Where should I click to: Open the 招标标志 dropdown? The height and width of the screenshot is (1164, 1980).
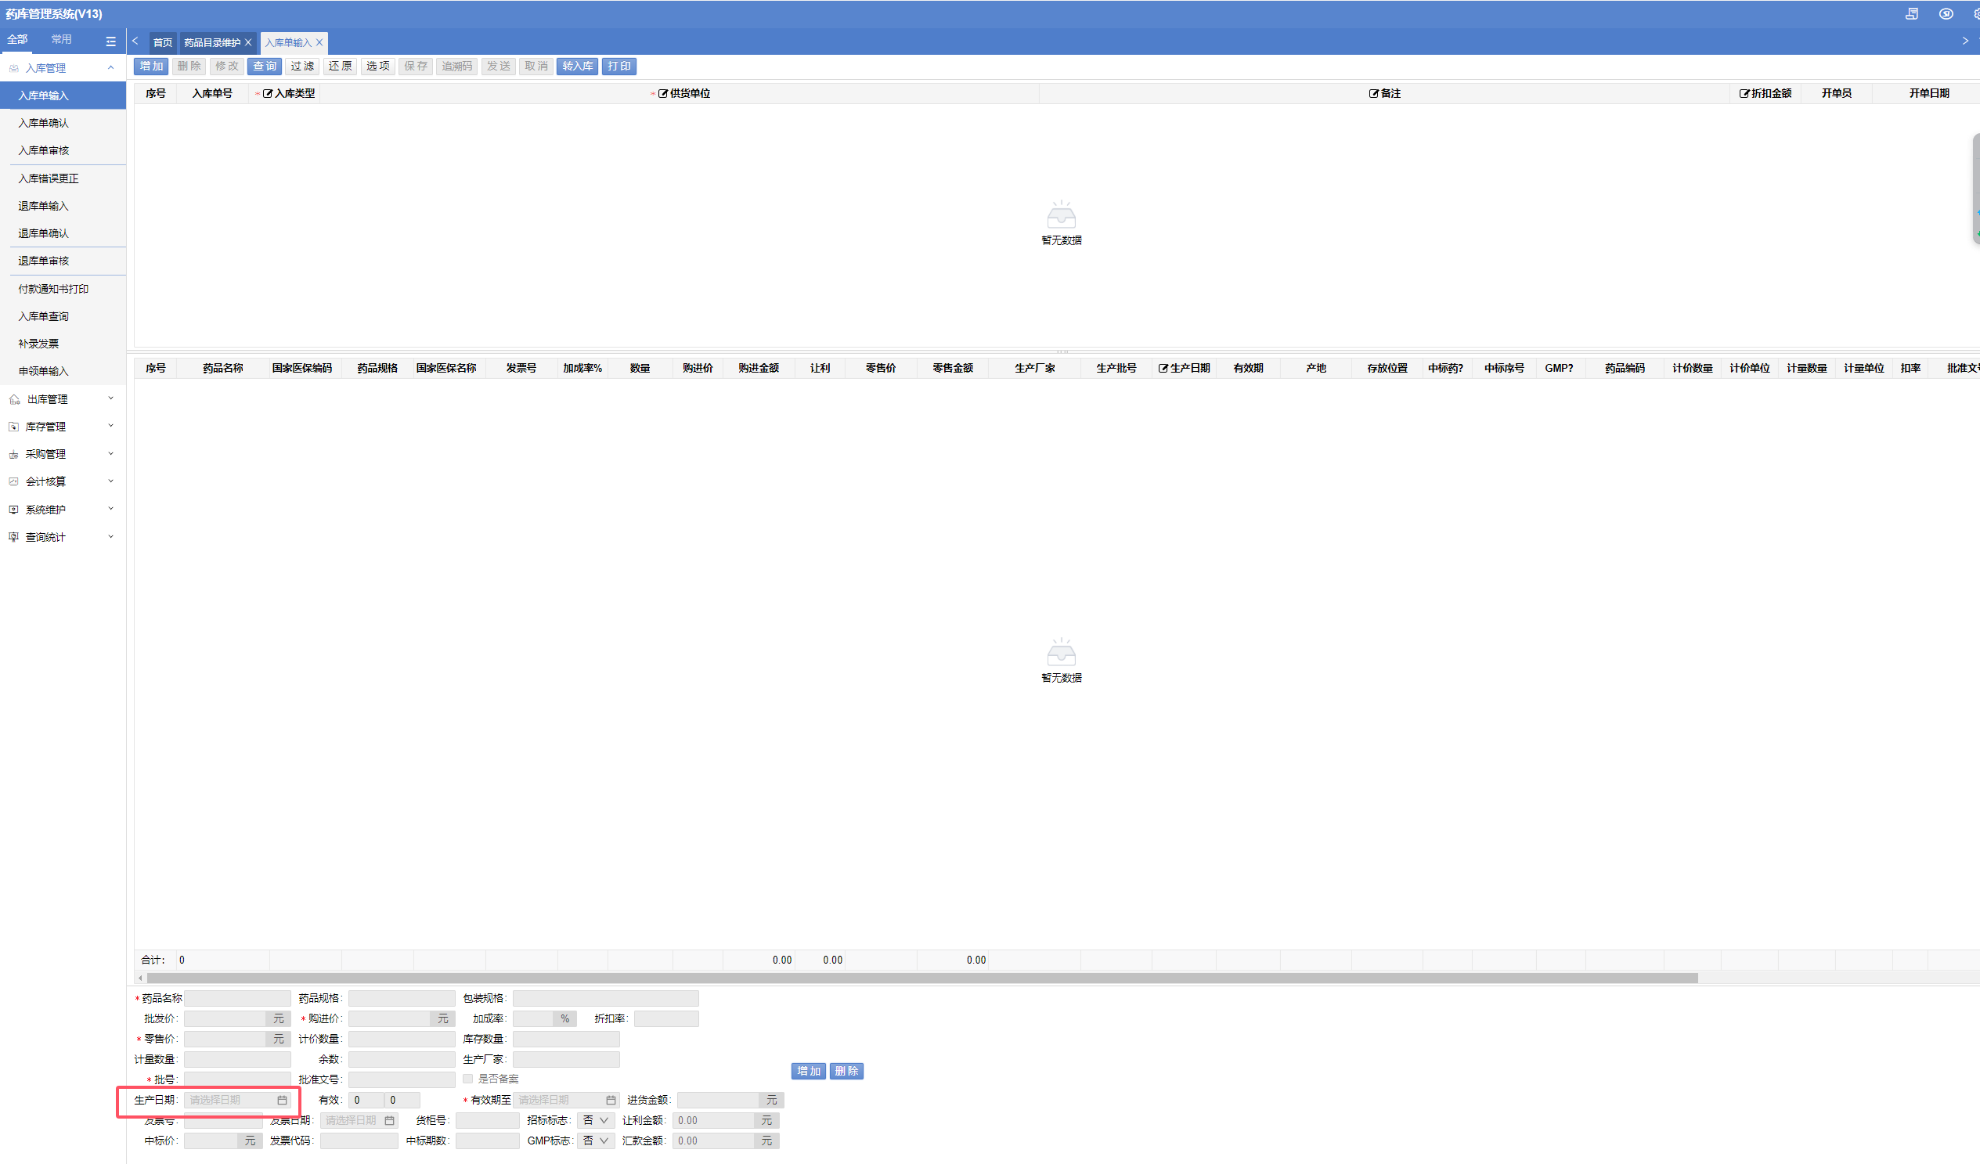[x=596, y=1120]
